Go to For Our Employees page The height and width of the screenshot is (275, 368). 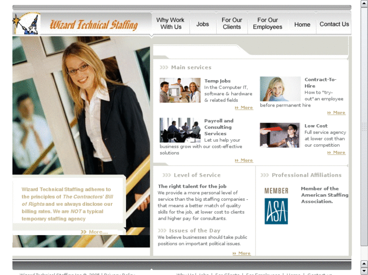[x=268, y=23]
